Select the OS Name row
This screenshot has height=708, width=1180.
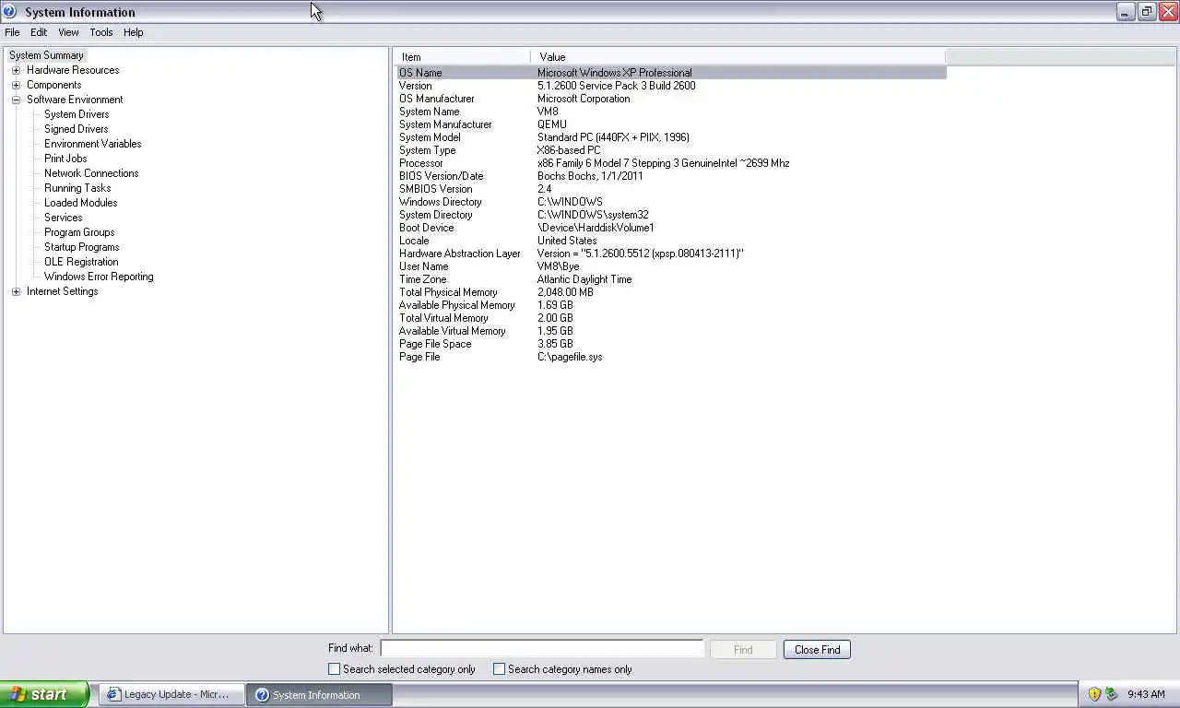point(671,73)
